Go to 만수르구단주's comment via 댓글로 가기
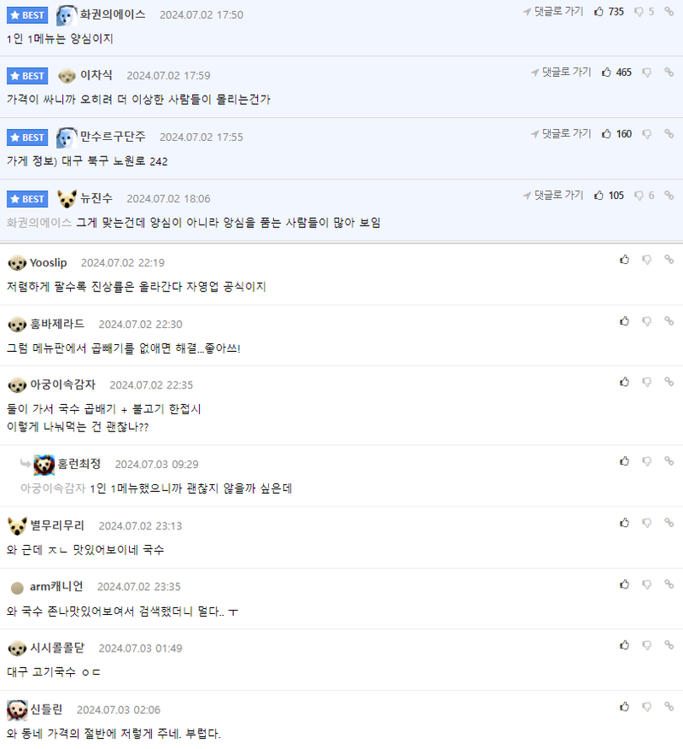Screen dimensions: 683x749 coord(561,134)
